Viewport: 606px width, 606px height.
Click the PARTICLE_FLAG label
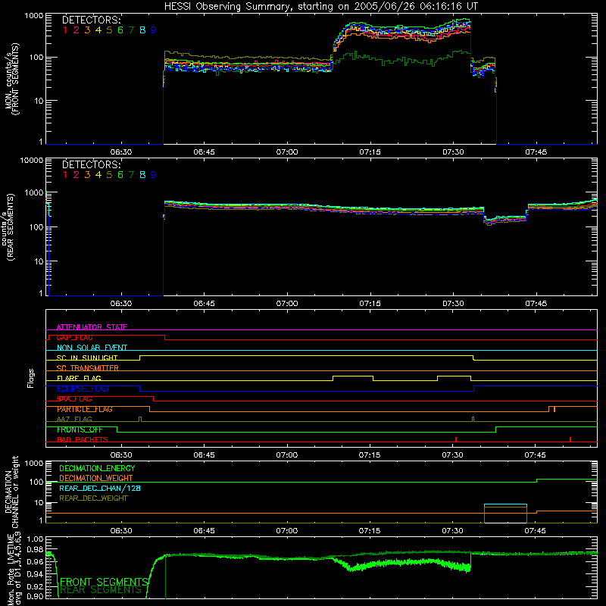click(x=85, y=409)
